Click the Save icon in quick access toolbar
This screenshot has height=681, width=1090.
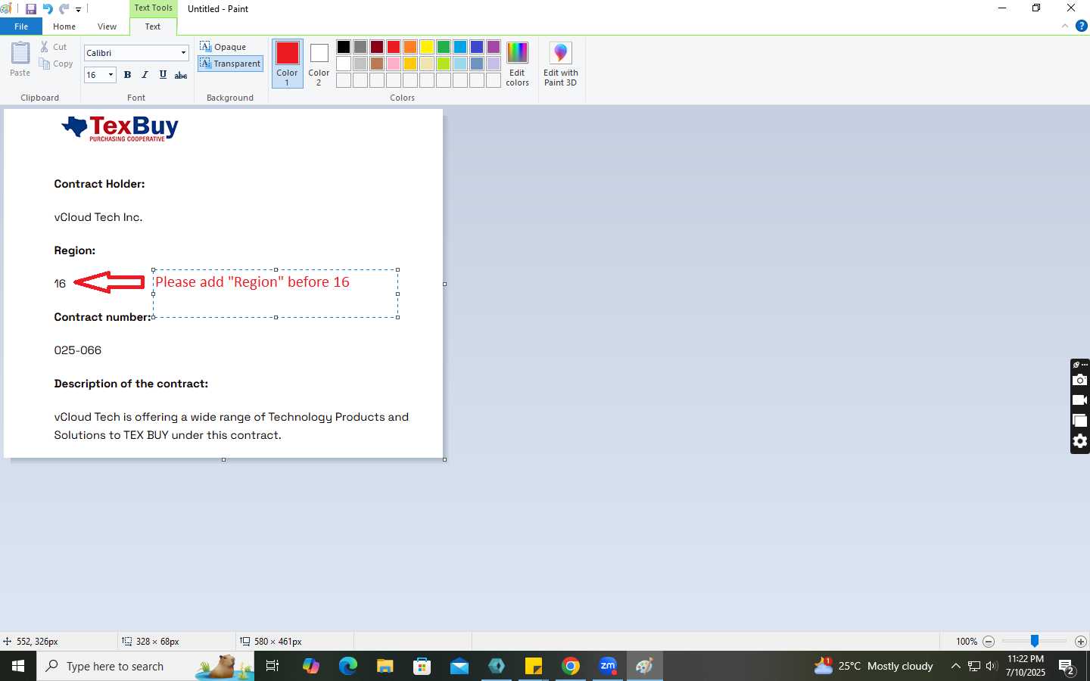(31, 9)
